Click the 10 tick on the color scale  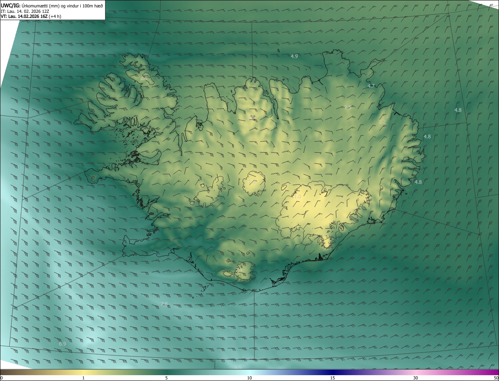249,378
